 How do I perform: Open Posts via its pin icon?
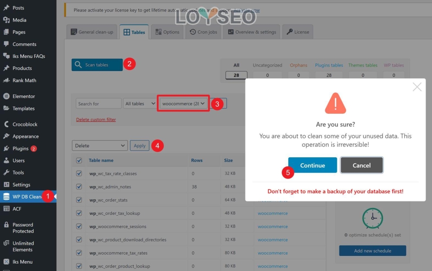[x=6, y=8]
